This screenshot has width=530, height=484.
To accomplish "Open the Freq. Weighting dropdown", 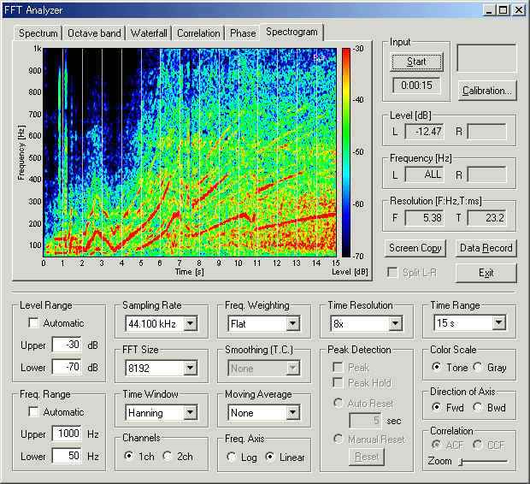I will coord(292,324).
